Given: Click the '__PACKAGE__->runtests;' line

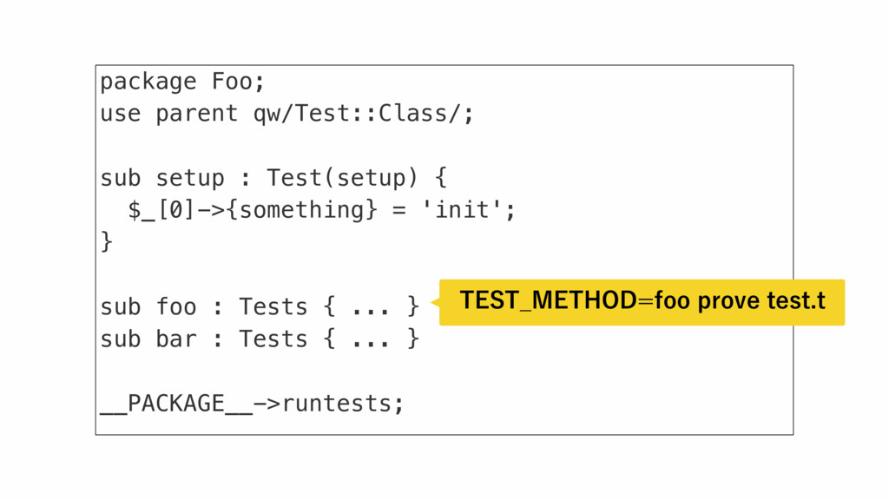Looking at the screenshot, I should coord(253,404).
